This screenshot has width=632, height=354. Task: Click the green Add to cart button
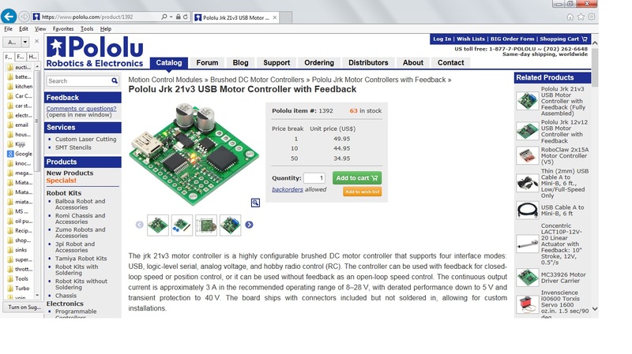[357, 178]
